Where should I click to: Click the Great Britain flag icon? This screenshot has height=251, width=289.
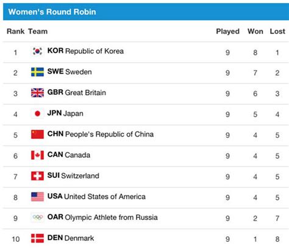pyautogui.click(x=37, y=93)
